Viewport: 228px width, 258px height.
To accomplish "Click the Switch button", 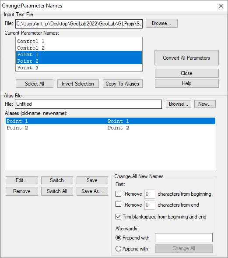I will [x=57, y=180].
